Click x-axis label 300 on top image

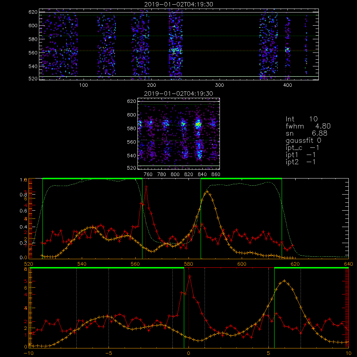point(220,85)
